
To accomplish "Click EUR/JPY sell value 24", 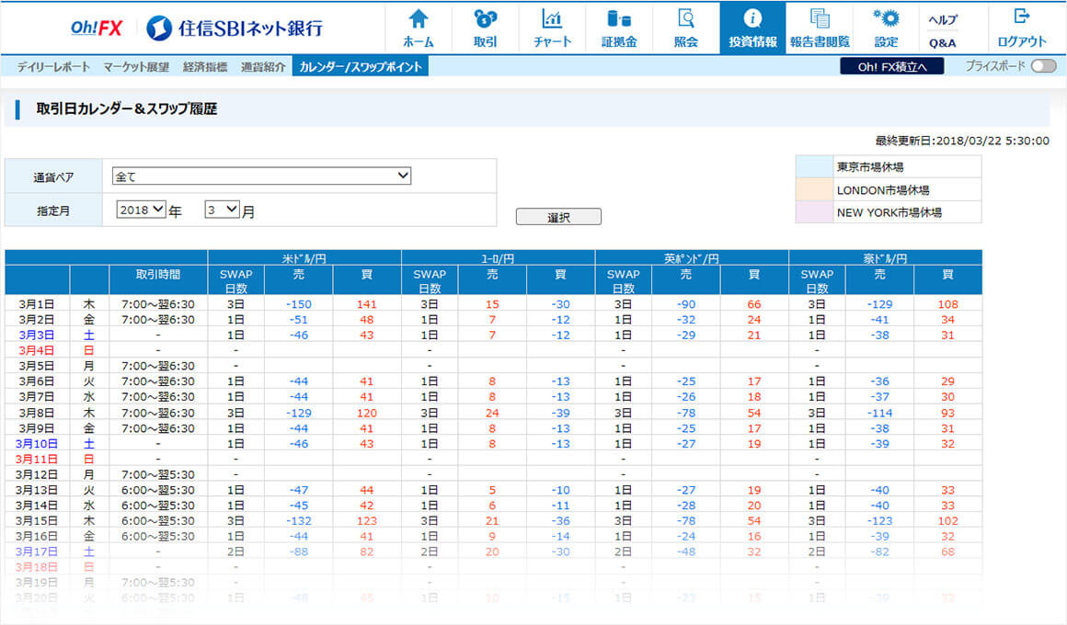I will [x=492, y=413].
